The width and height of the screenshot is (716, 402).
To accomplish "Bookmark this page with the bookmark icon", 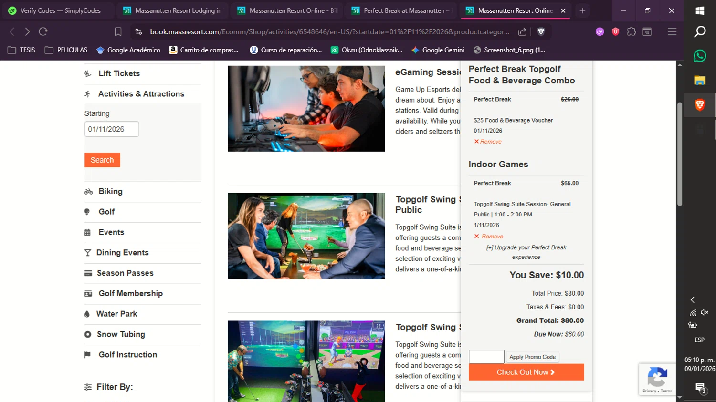I will coord(118,31).
